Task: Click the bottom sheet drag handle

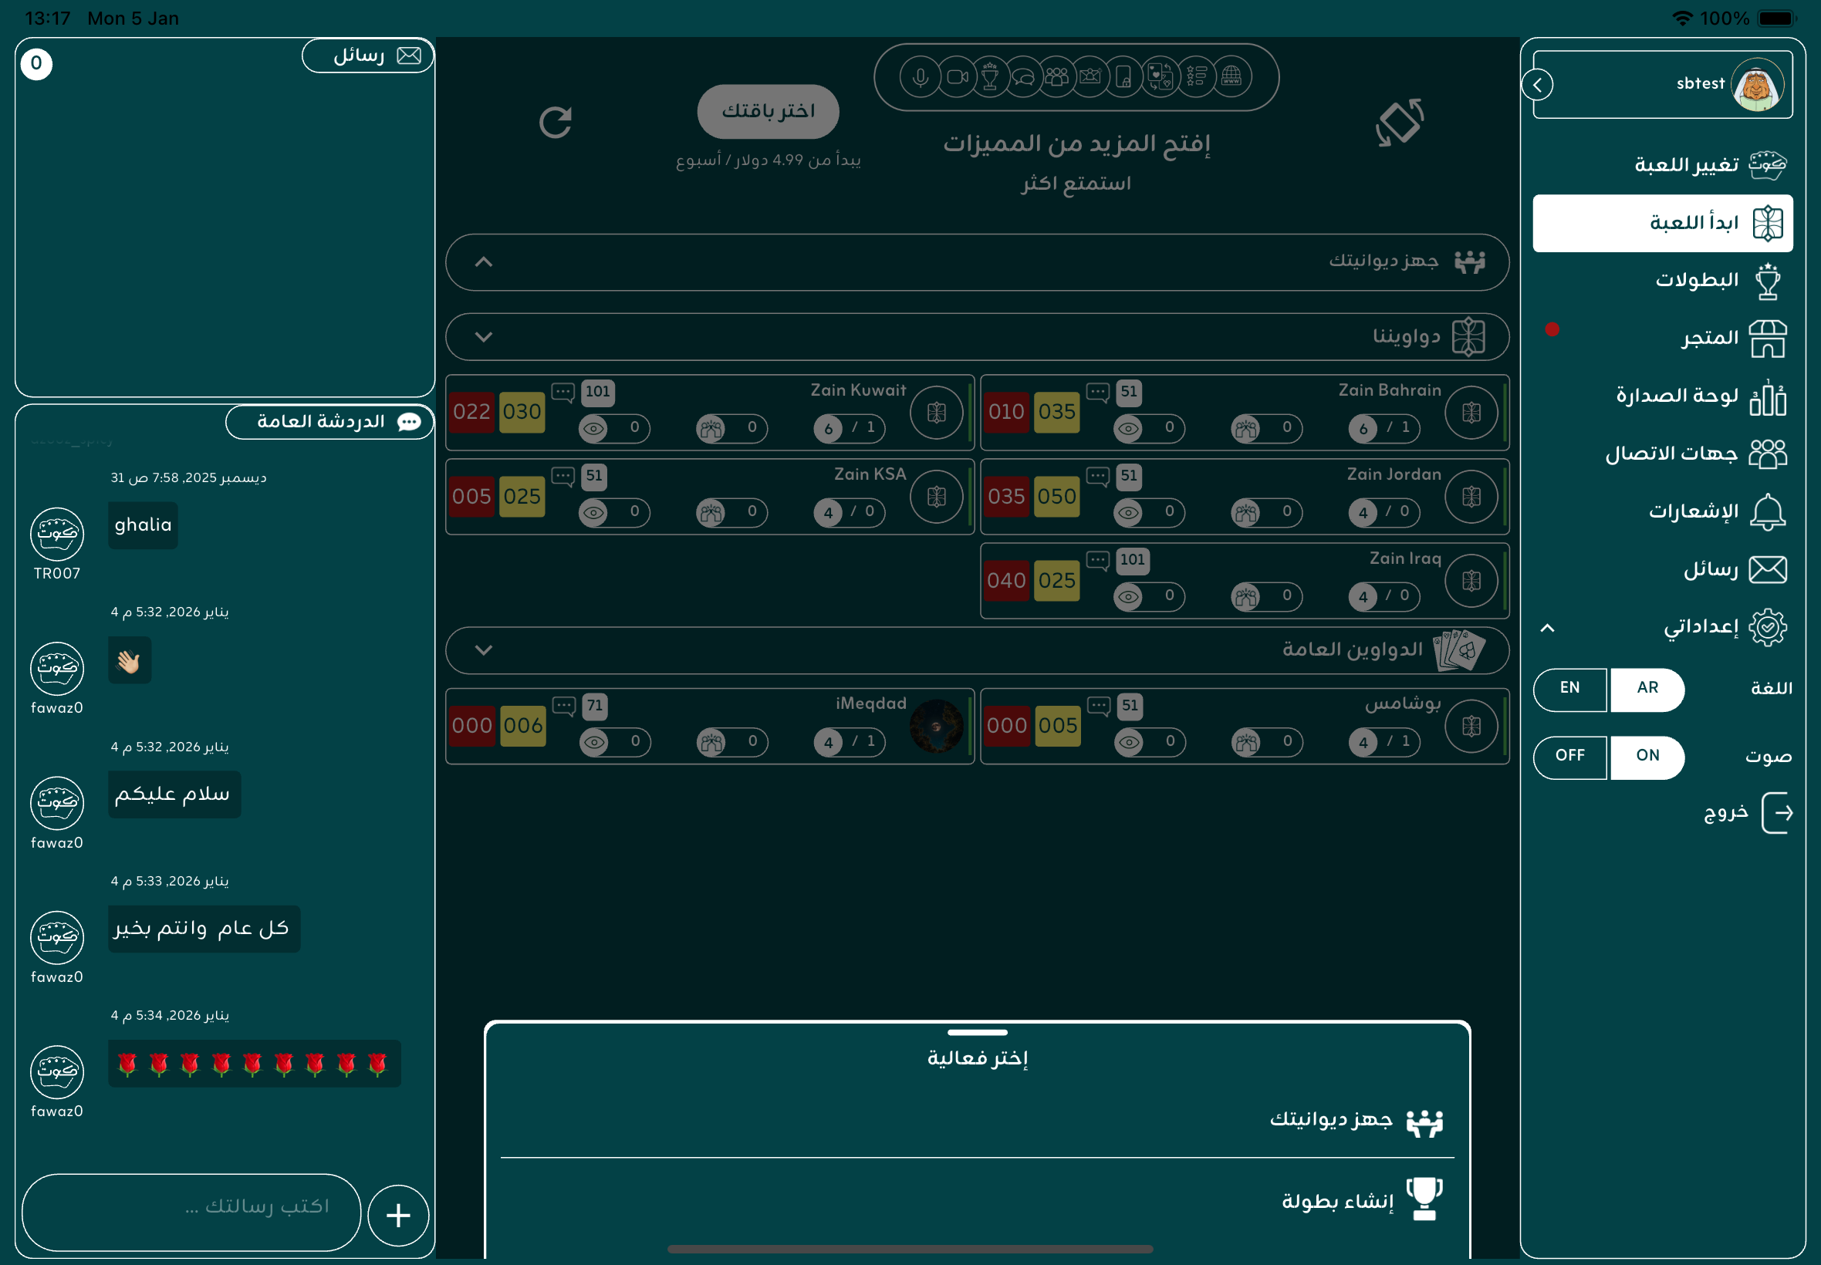Action: pos(977,1032)
